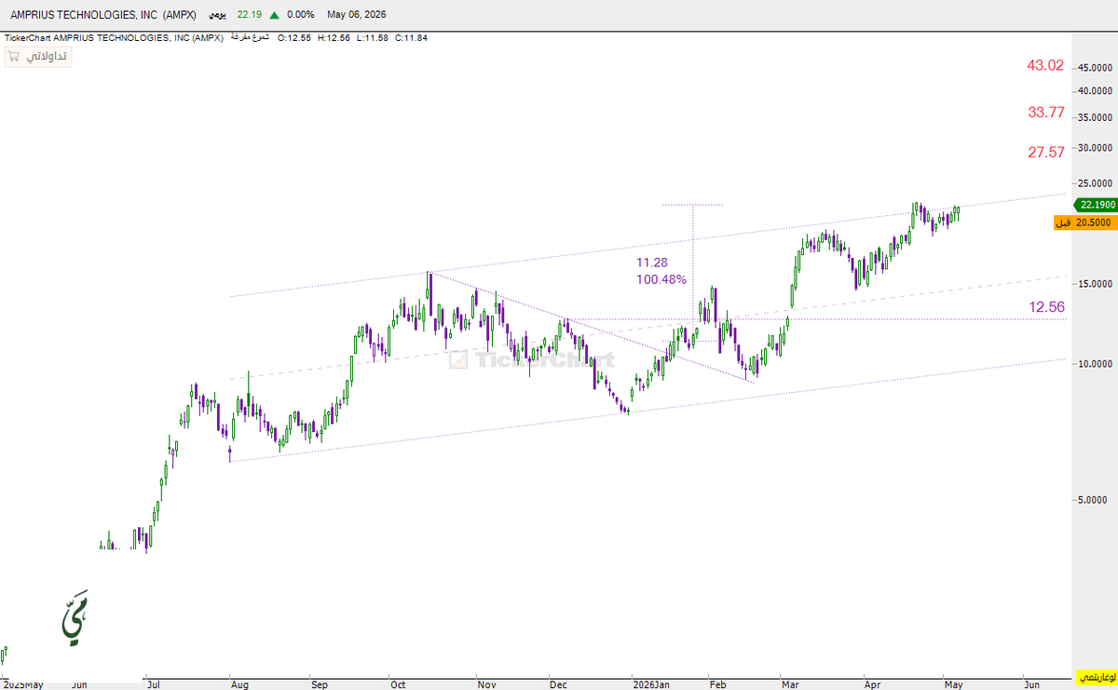1118x690 pixels.
Task: Click the H:12.56 high value
Action: (334, 37)
